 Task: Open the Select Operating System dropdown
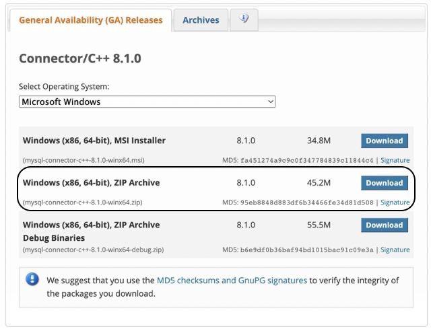pos(147,102)
